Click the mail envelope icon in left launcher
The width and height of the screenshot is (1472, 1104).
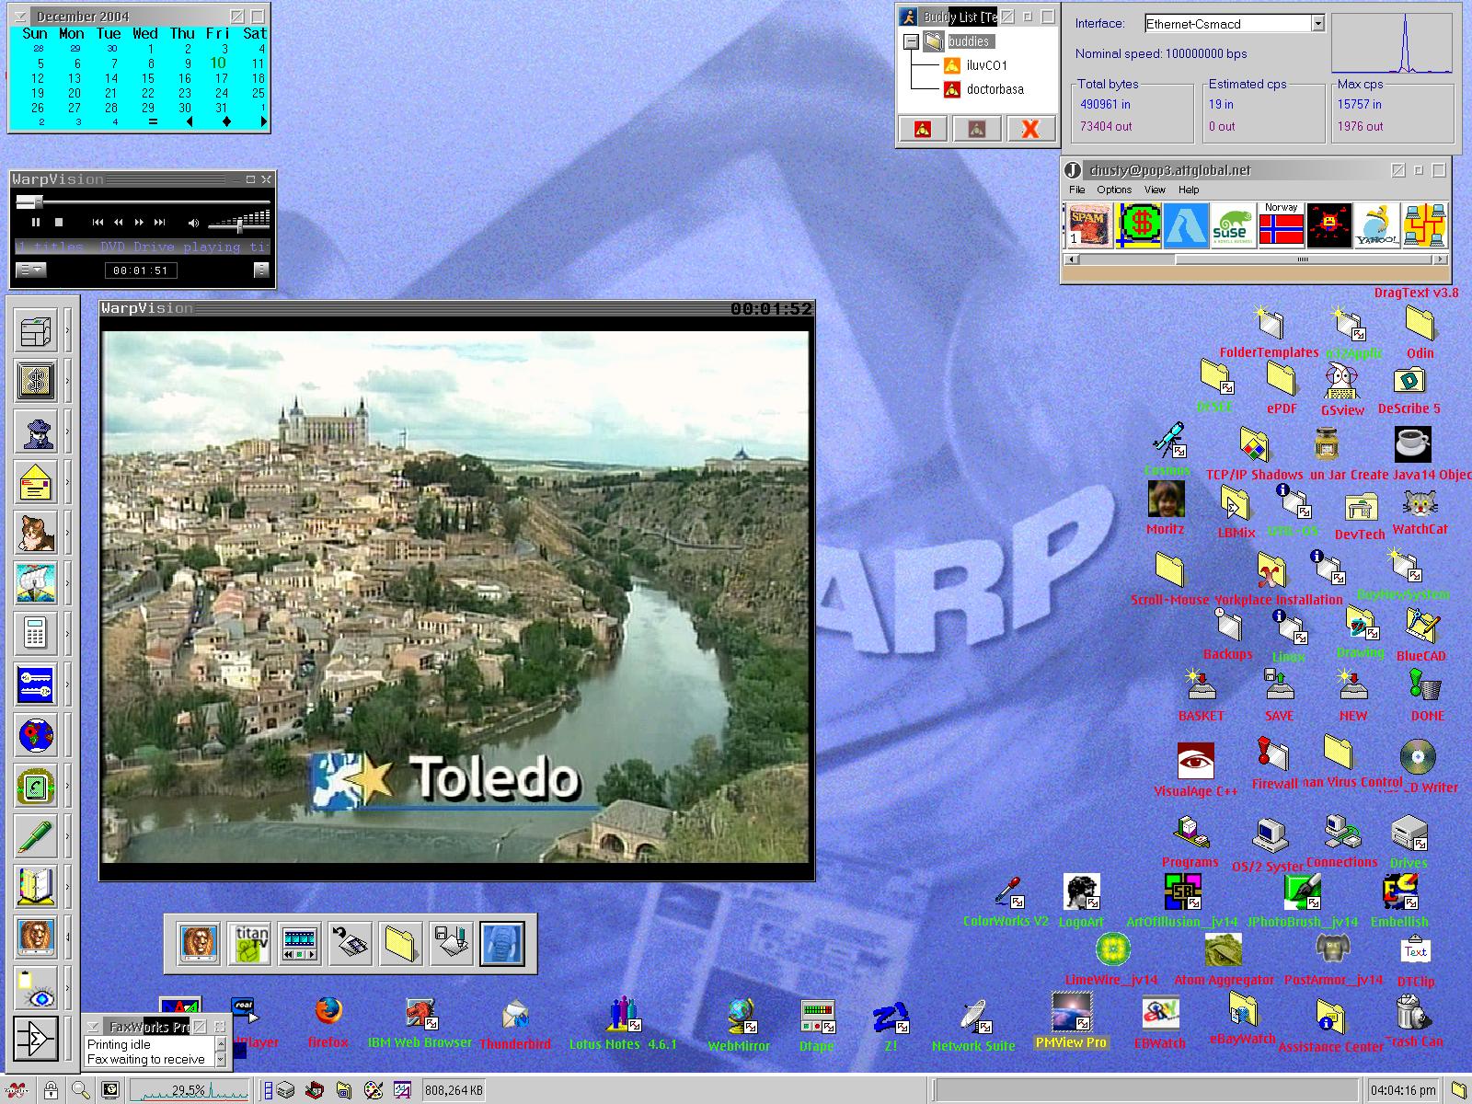(36, 481)
